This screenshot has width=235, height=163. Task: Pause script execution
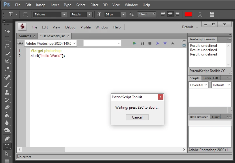pyautogui.click(x=142, y=43)
